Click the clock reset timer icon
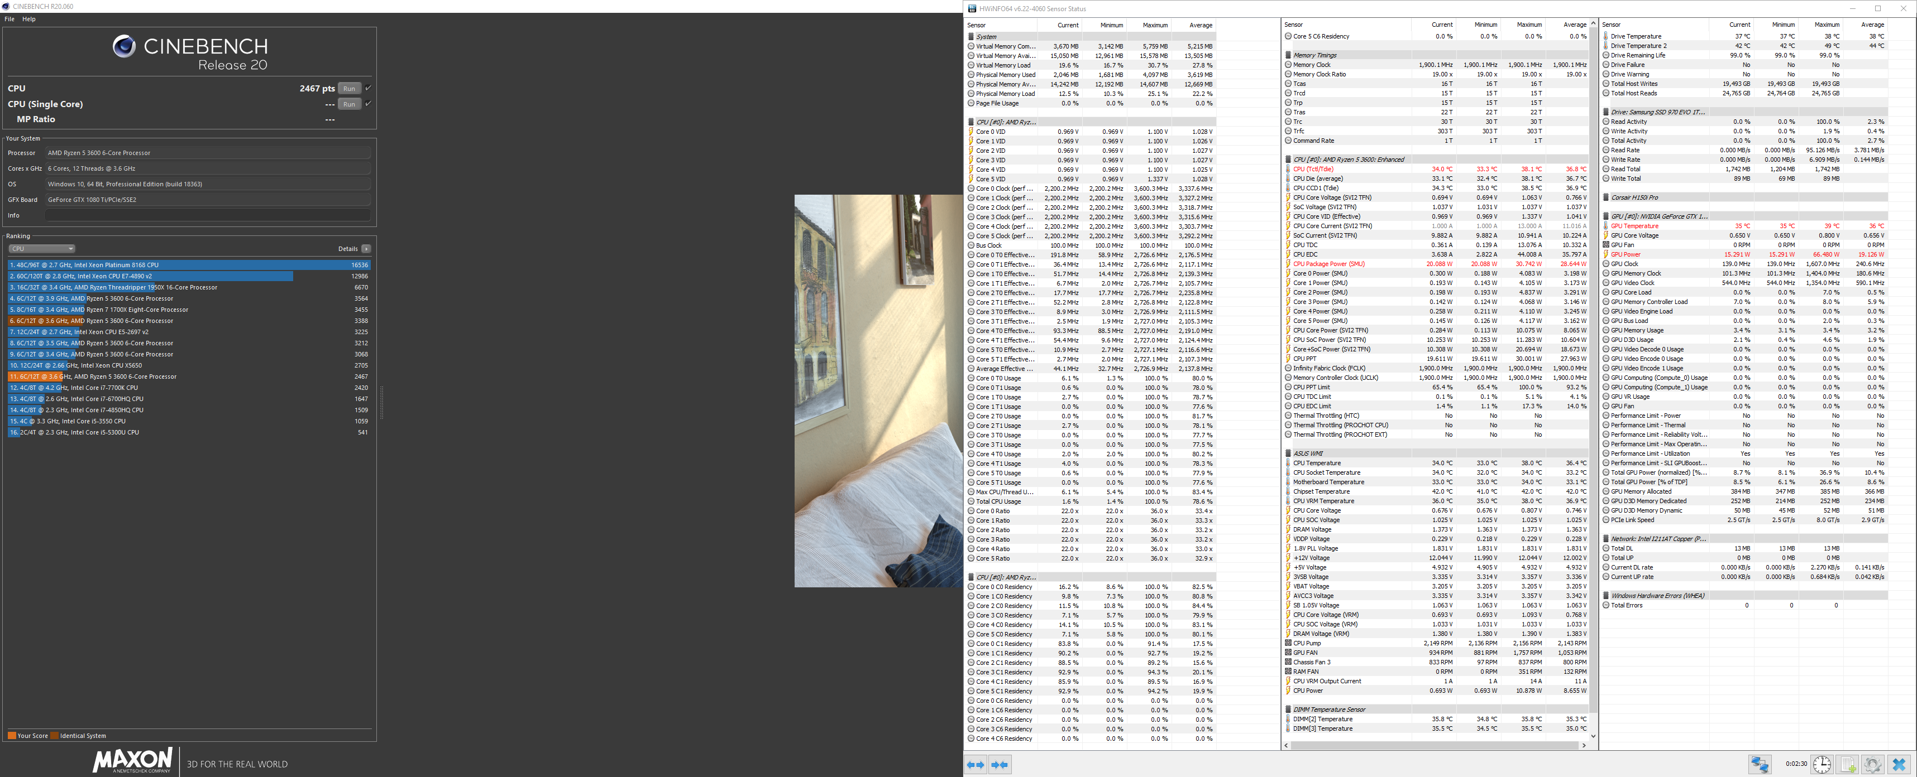Screen dimensions: 1917x777 click(1822, 764)
